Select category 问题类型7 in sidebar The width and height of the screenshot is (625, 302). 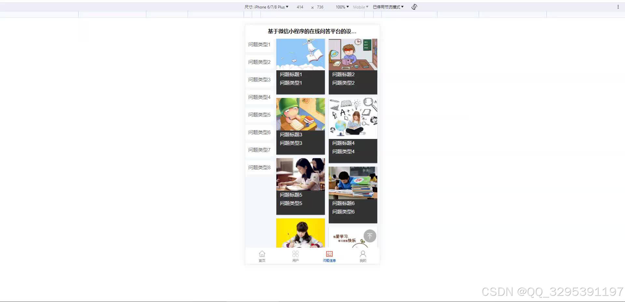pos(259,150)
